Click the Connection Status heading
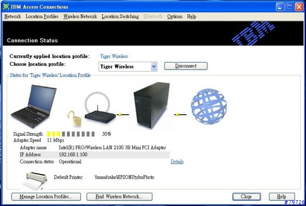The width and height of the screenshot is (306, 206). coord(33,40)
